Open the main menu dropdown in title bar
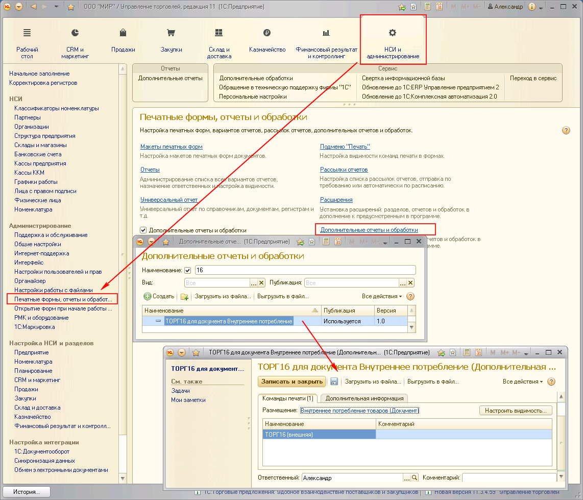This screenshot has width=583, height=500. click(x=18, y=7)
